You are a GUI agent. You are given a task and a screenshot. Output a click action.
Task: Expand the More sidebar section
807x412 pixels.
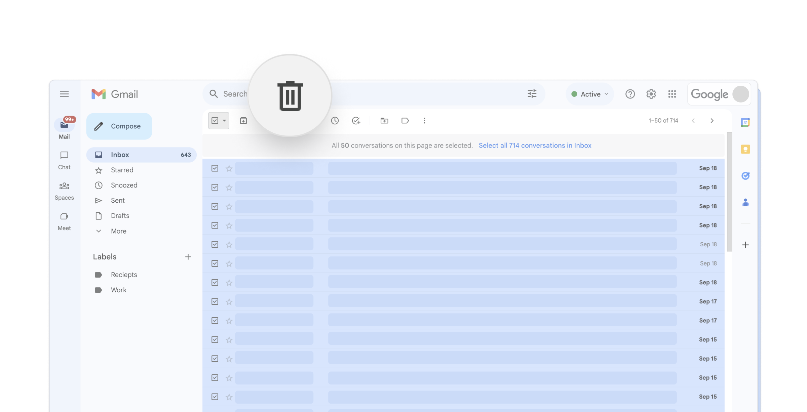pos(118,231)
